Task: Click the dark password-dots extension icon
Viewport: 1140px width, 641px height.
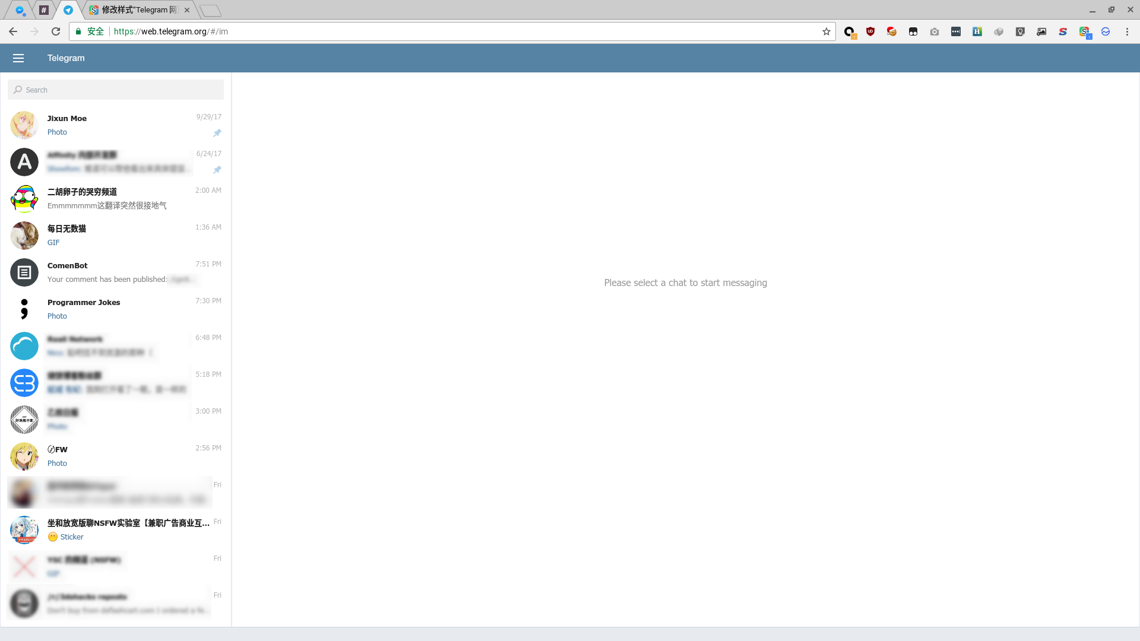Action: [x=956, y=31]
